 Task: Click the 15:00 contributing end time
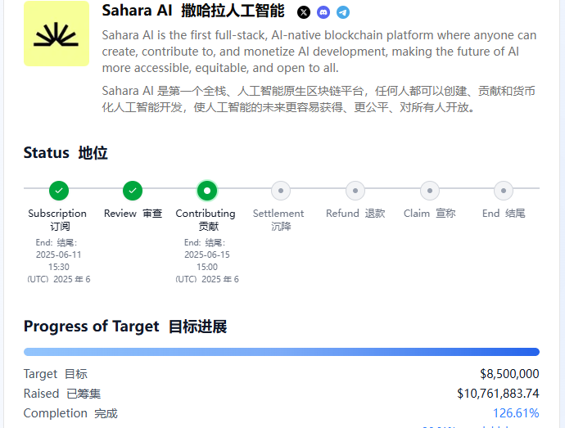point(207,267)
